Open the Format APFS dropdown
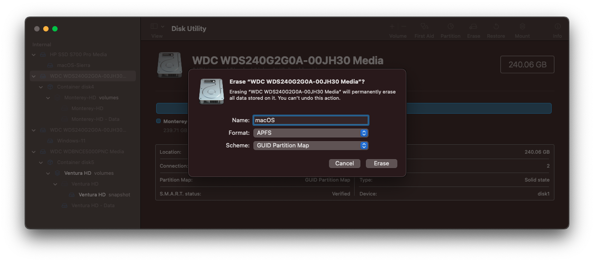 (x=311, y=133)
